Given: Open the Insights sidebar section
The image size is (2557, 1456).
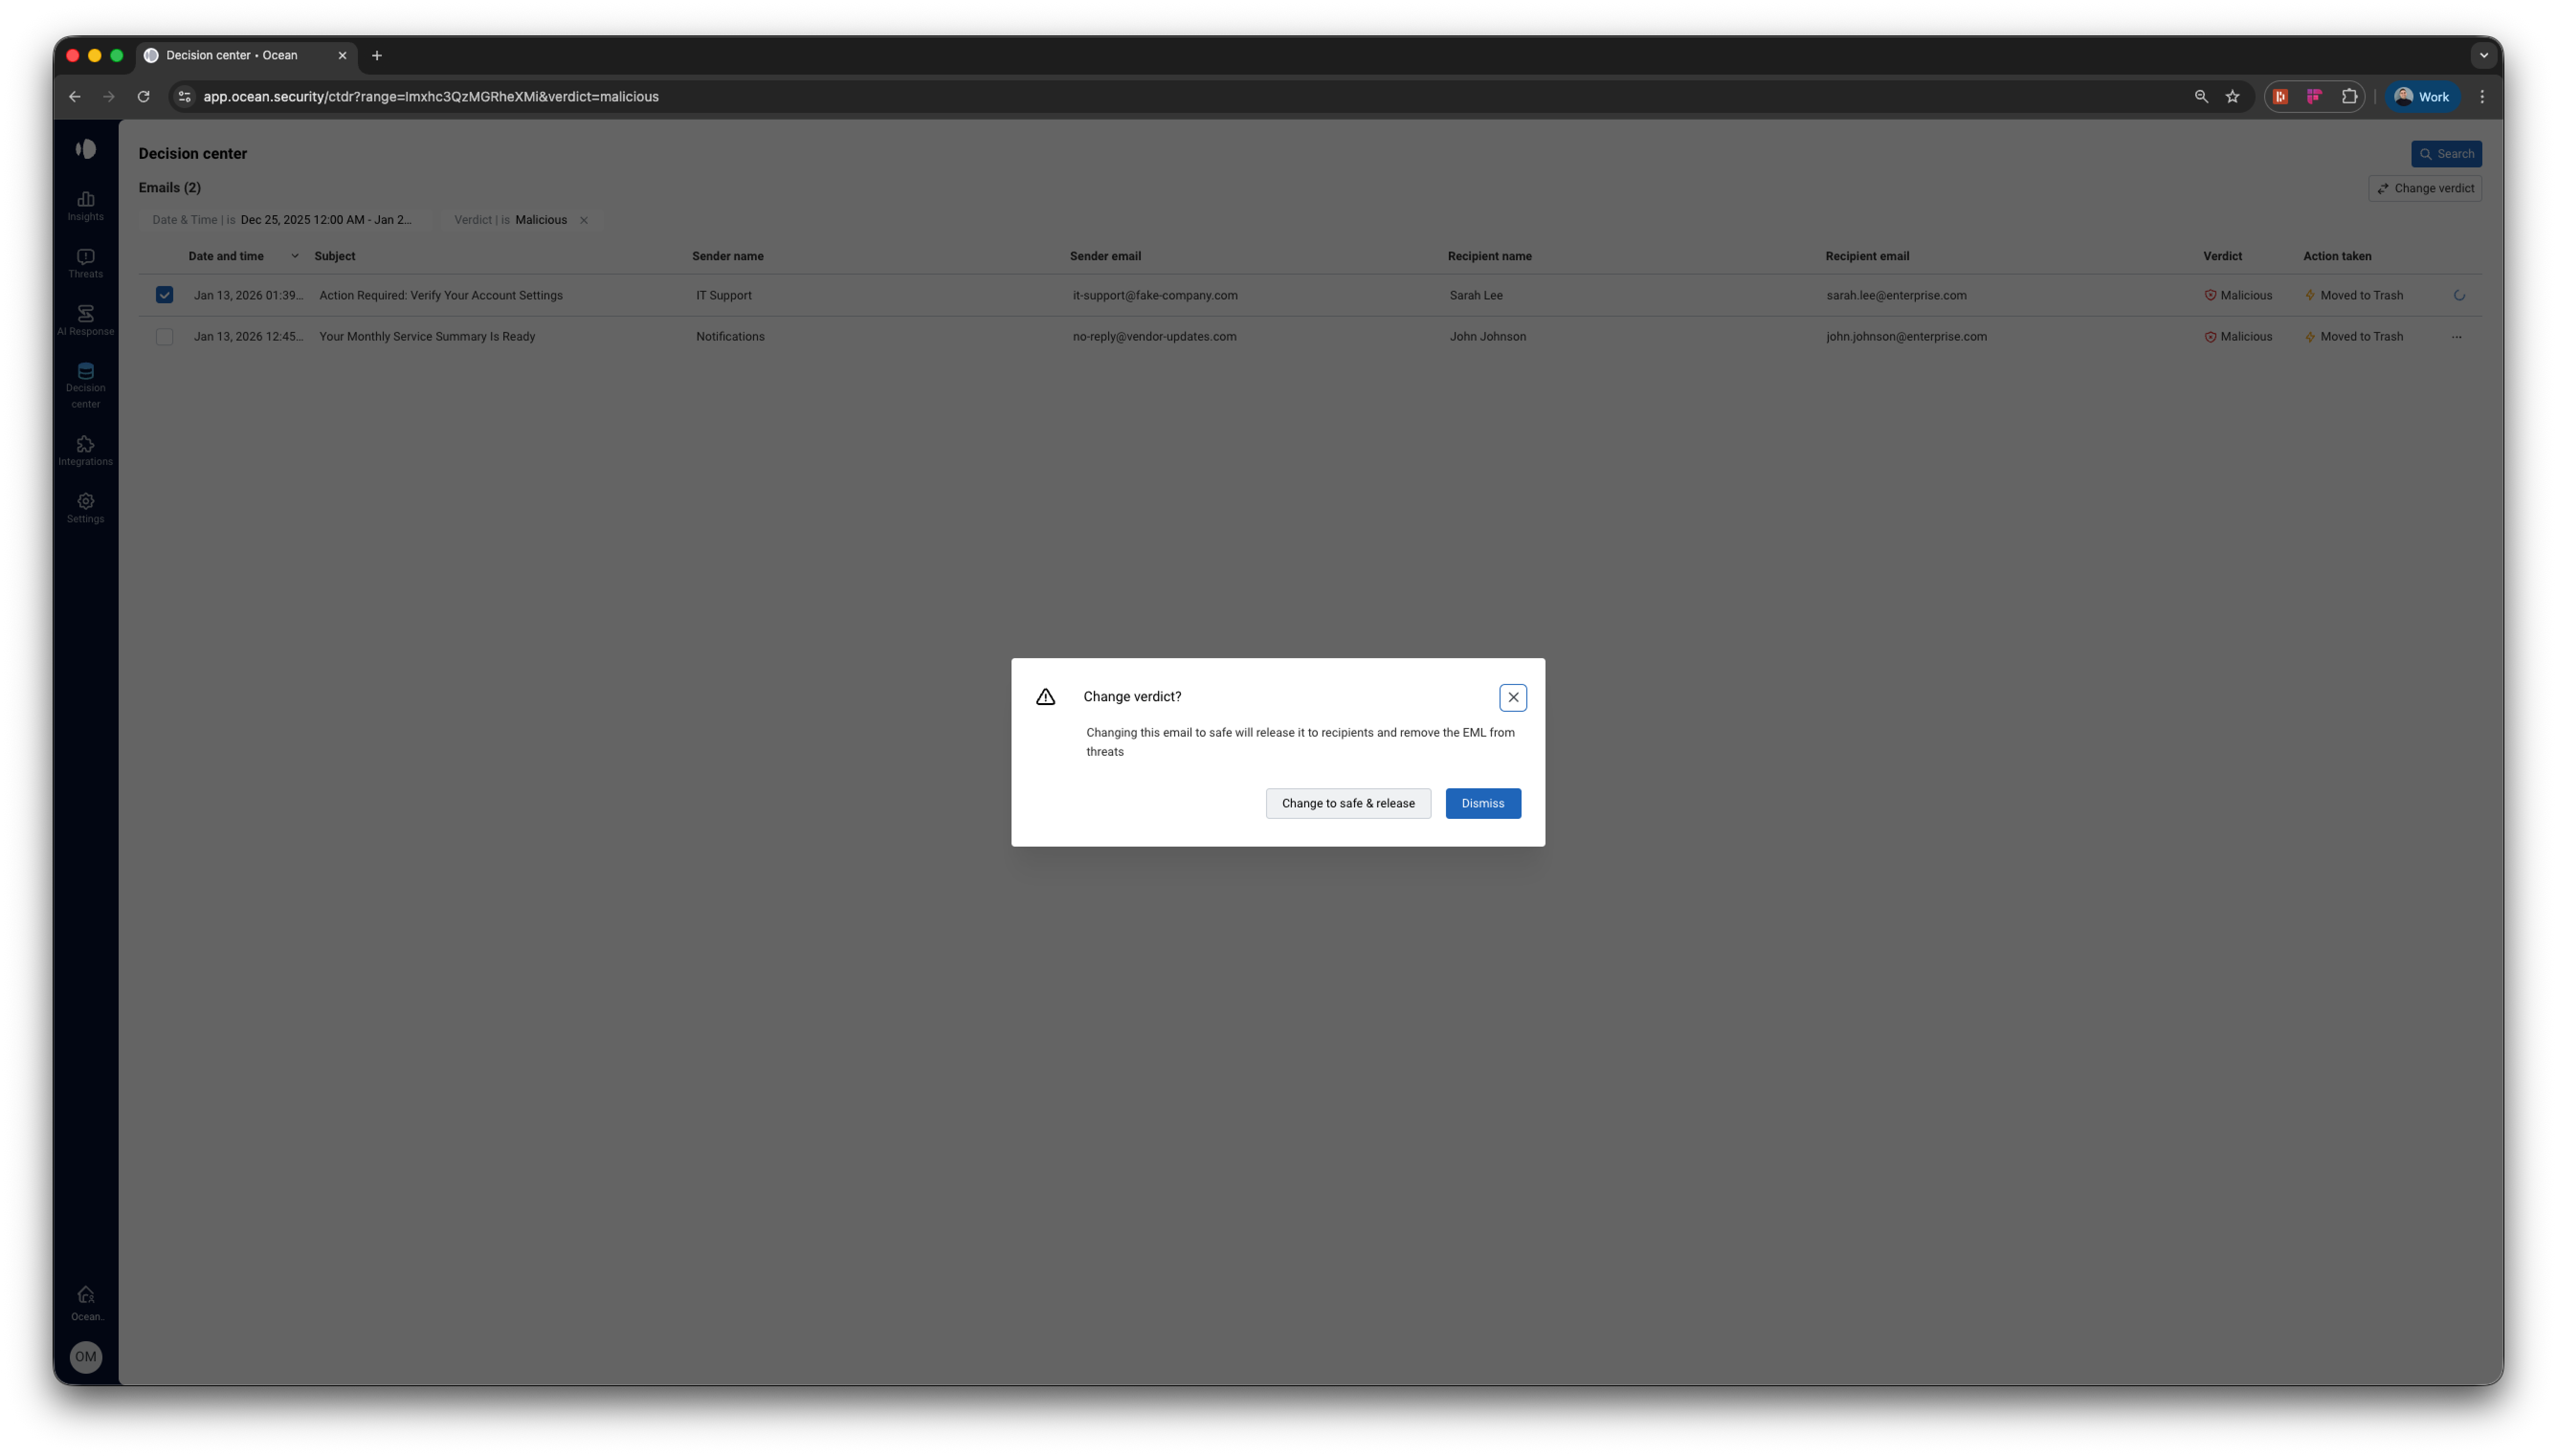Looking at the screenshot, I should pyautogui.click(x=85, y=206).
